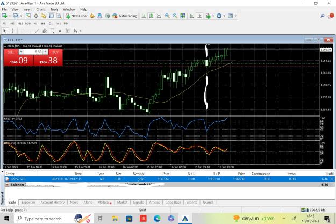Expand the new chart dropdown arrow
336x224 pixels.
pos(10,16)
